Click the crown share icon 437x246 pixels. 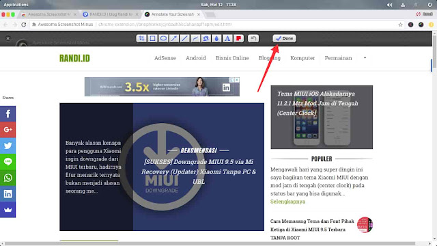pyautogui.click(x=8, y=210)
